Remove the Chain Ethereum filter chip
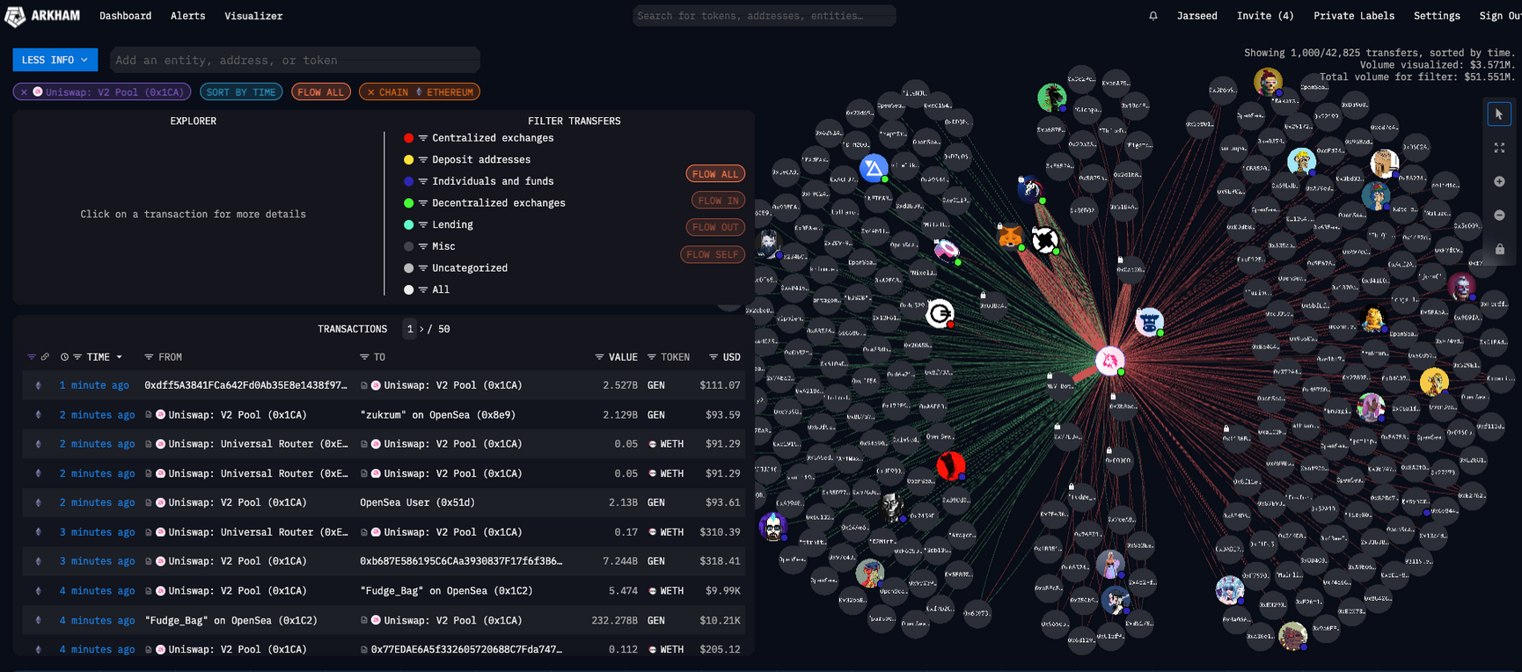The width and height of the screenshot is (1522, 672). pos(370,91)
